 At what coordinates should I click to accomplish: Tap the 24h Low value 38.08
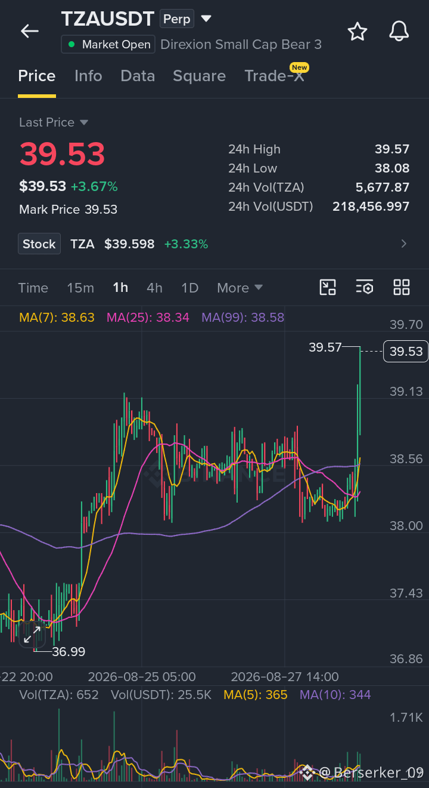pyautogui.click(x=392, y=168)
